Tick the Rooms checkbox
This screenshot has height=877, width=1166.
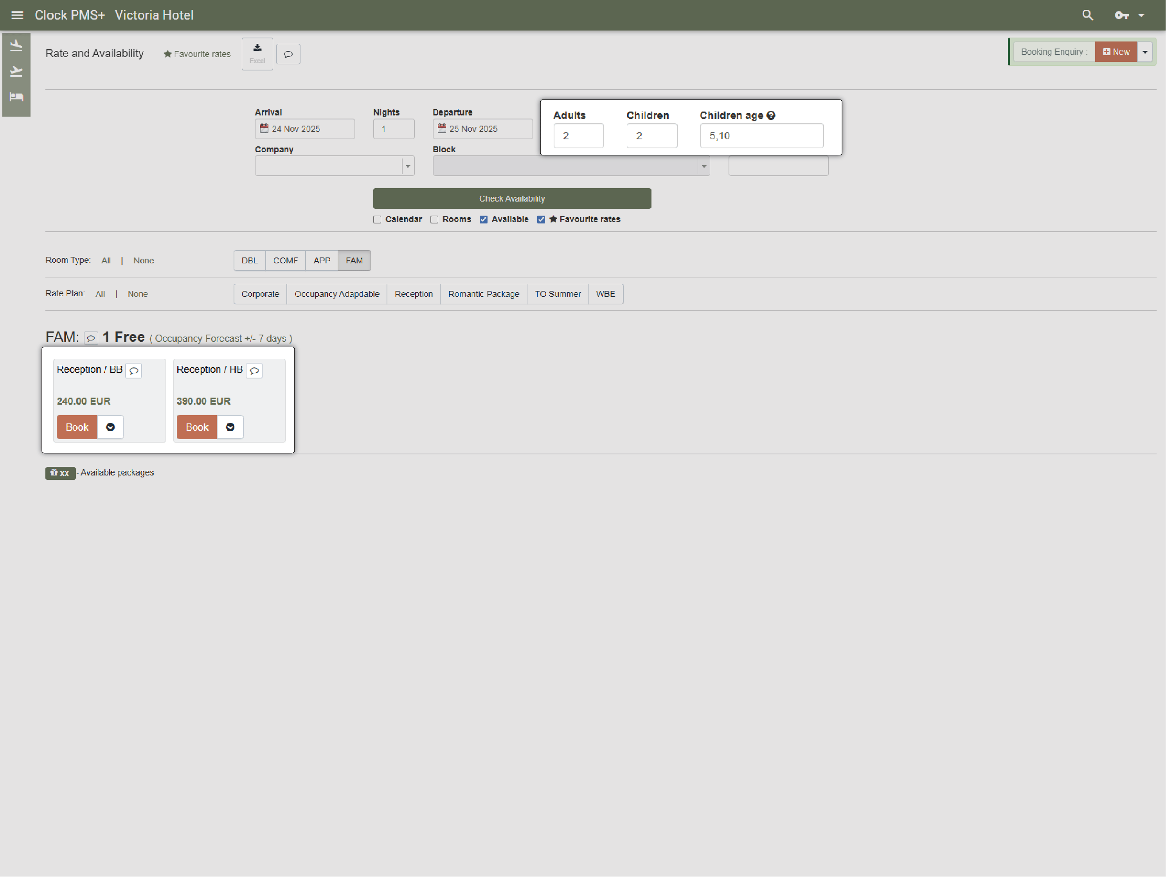tap(434, 220)
